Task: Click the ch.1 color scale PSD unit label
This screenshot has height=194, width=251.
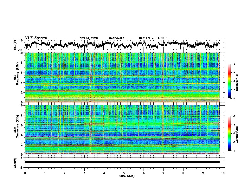Action: 237,82
